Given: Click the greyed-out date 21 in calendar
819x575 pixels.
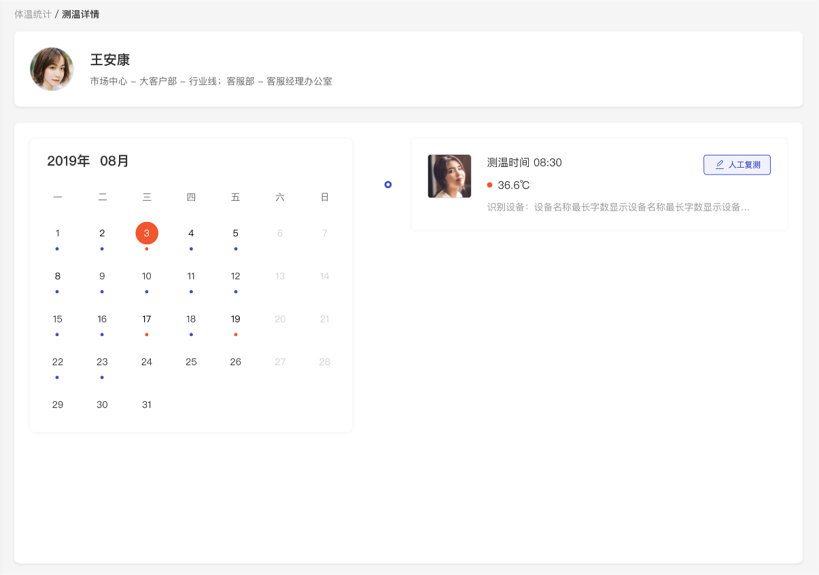Looking at the screenshot, I should [x=325, y=318].
